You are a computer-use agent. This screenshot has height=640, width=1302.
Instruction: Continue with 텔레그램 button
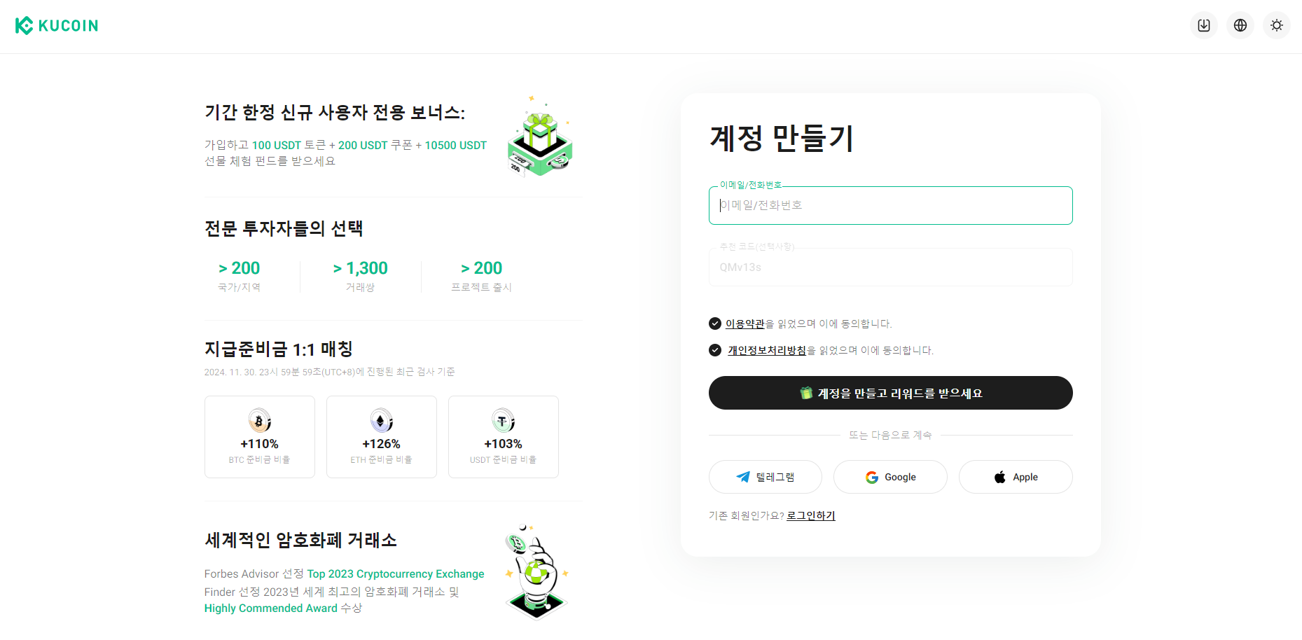(x=766, y=477)
